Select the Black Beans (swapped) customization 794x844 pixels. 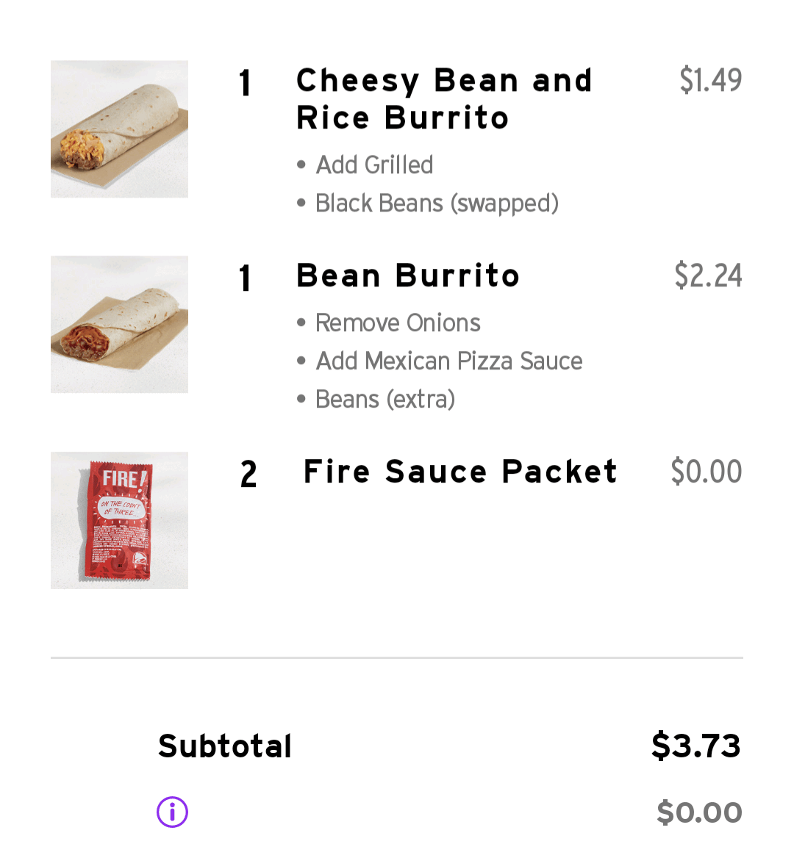click(x=437, y=203)
